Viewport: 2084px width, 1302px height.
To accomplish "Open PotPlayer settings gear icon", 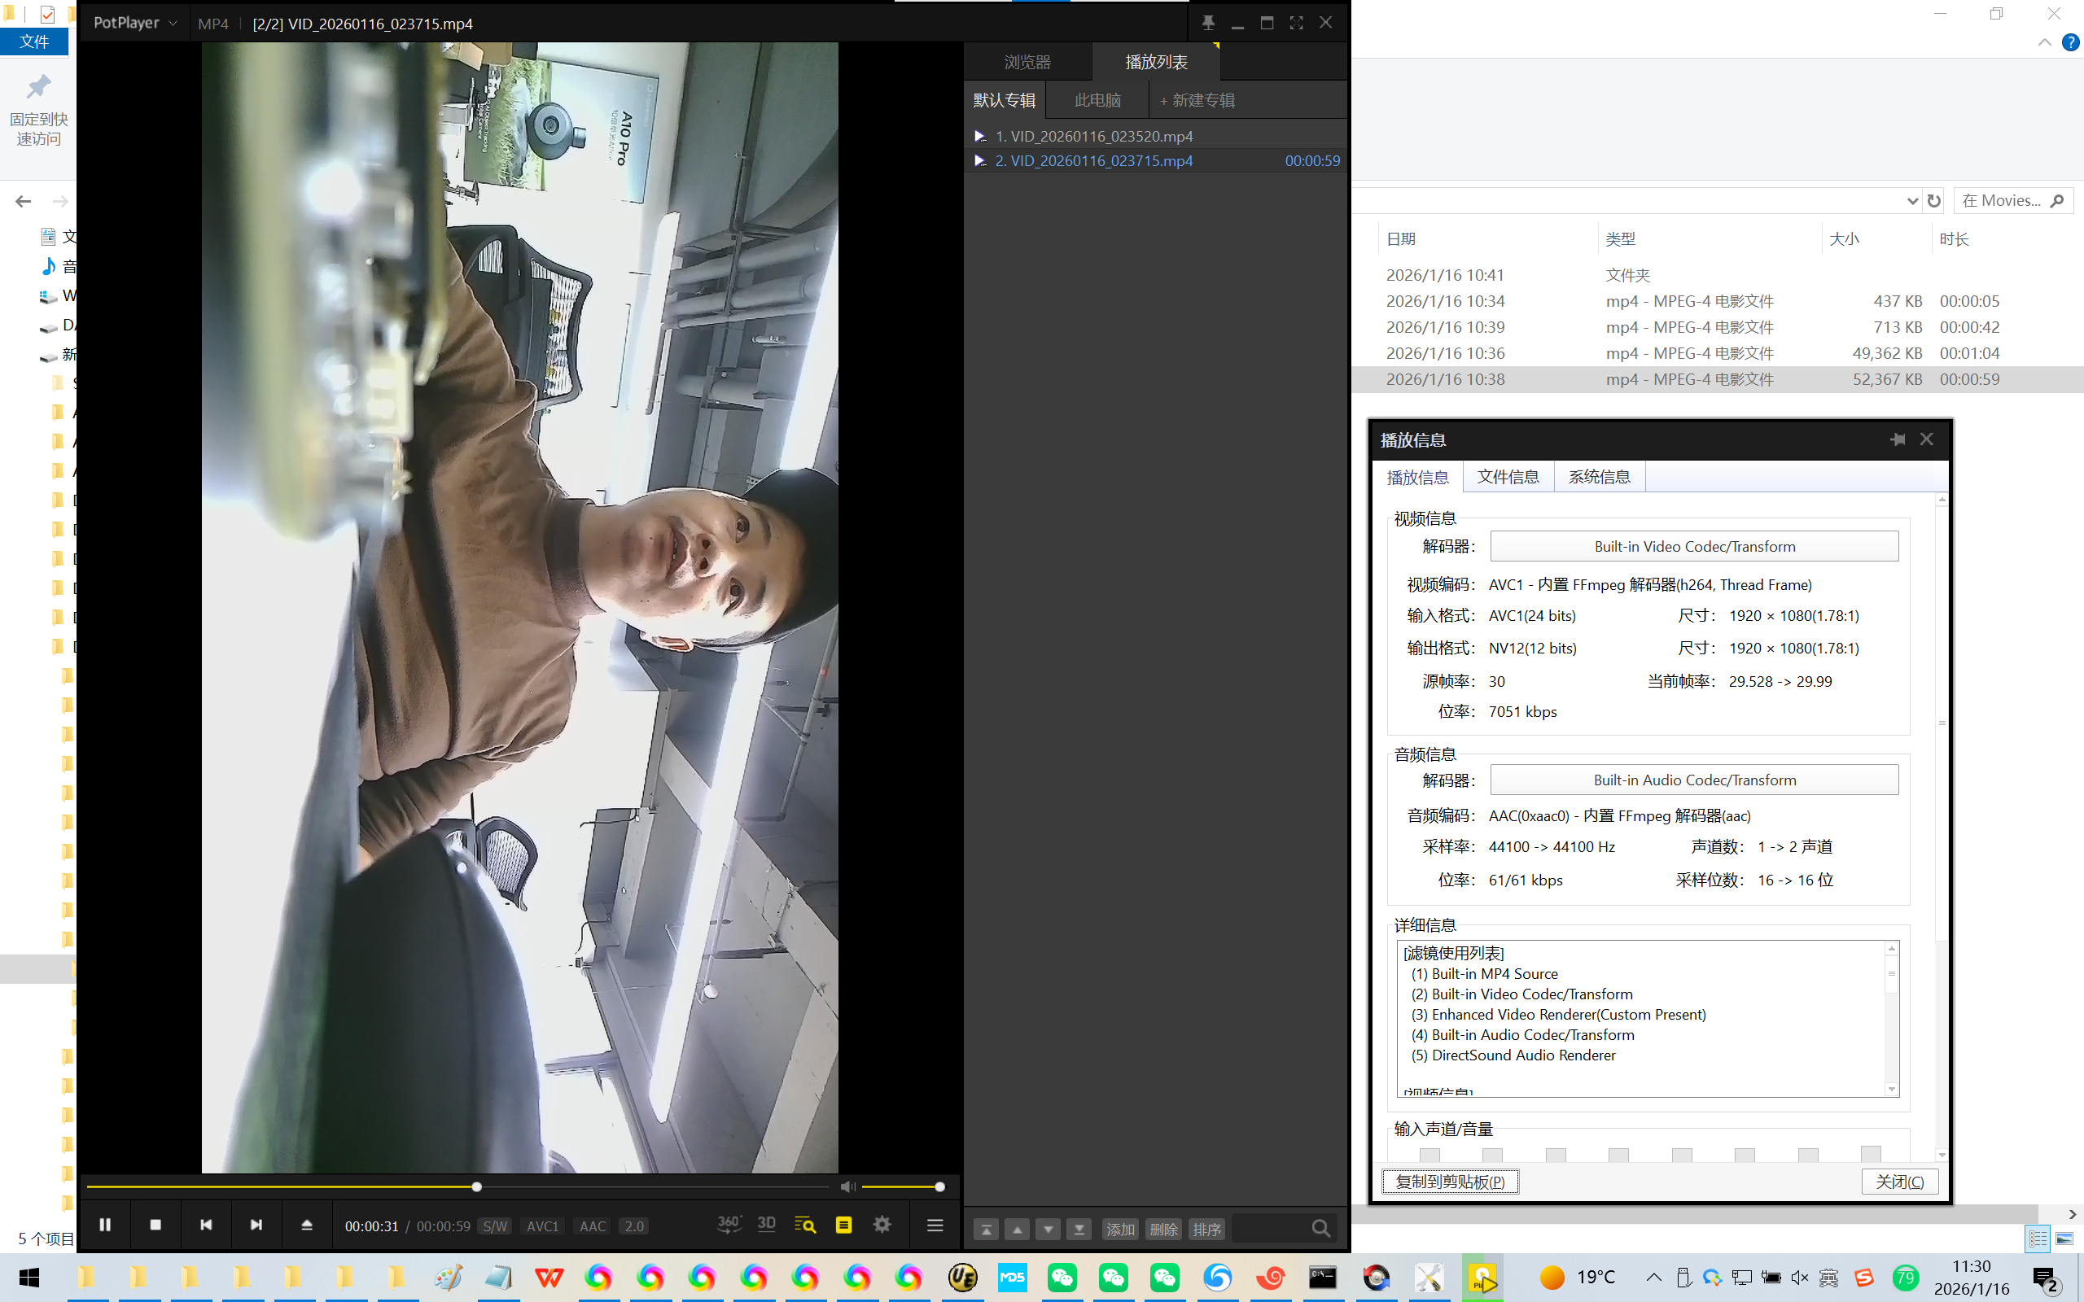I will [882, 1225].
